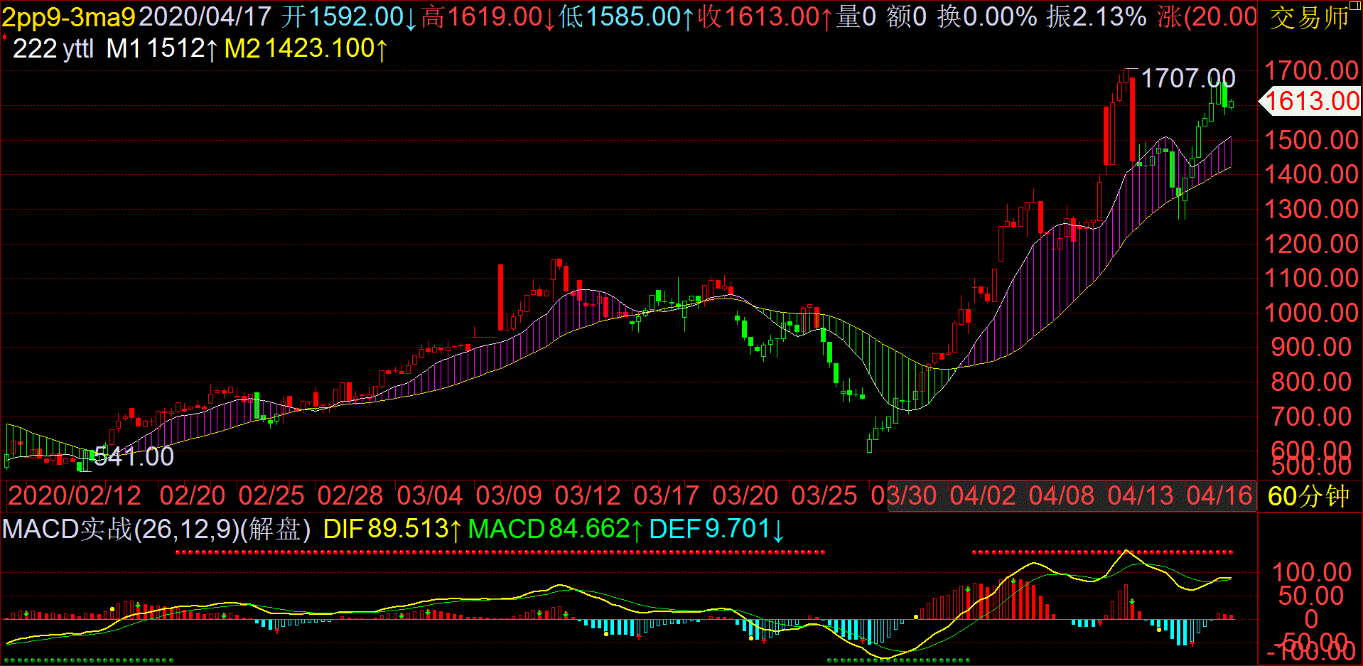Image resolution: width=1363 pixels, height=666 pixels.
Task: Select the chart title 2pp9-3ma9
Action: [69, 16]
